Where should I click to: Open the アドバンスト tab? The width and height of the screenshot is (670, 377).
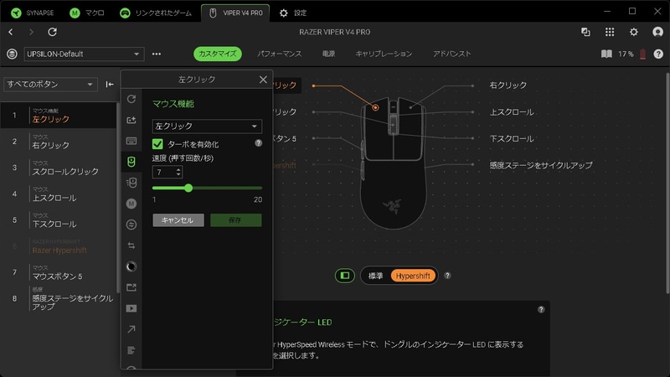[451, 54]
